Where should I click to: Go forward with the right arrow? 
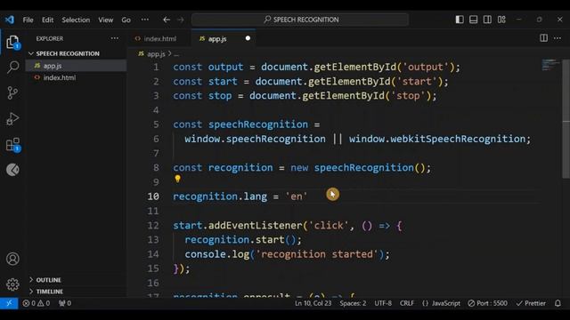[x=181, y=20]
